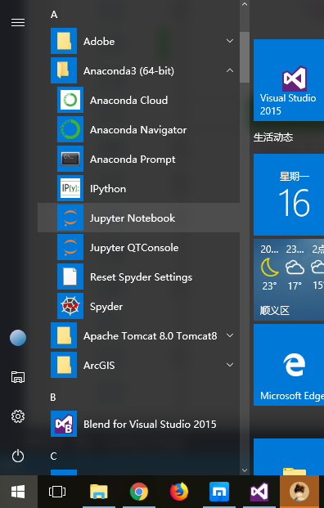Click the hamburger menu icon

[18, 22]
